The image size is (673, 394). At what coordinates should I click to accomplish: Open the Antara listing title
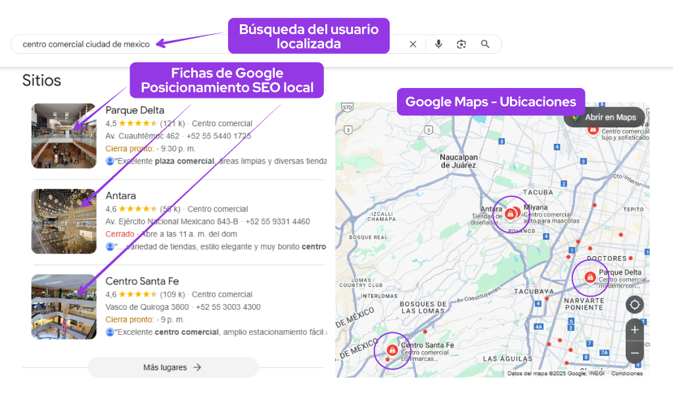click(121, 196)
